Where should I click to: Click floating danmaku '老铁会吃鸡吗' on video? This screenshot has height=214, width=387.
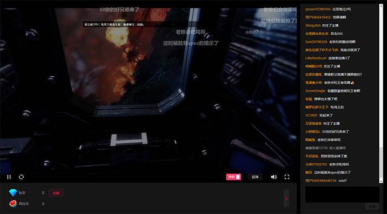[190, 32]
